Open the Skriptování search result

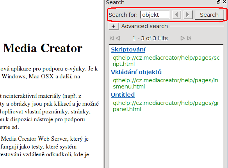(x=128, y=50)
